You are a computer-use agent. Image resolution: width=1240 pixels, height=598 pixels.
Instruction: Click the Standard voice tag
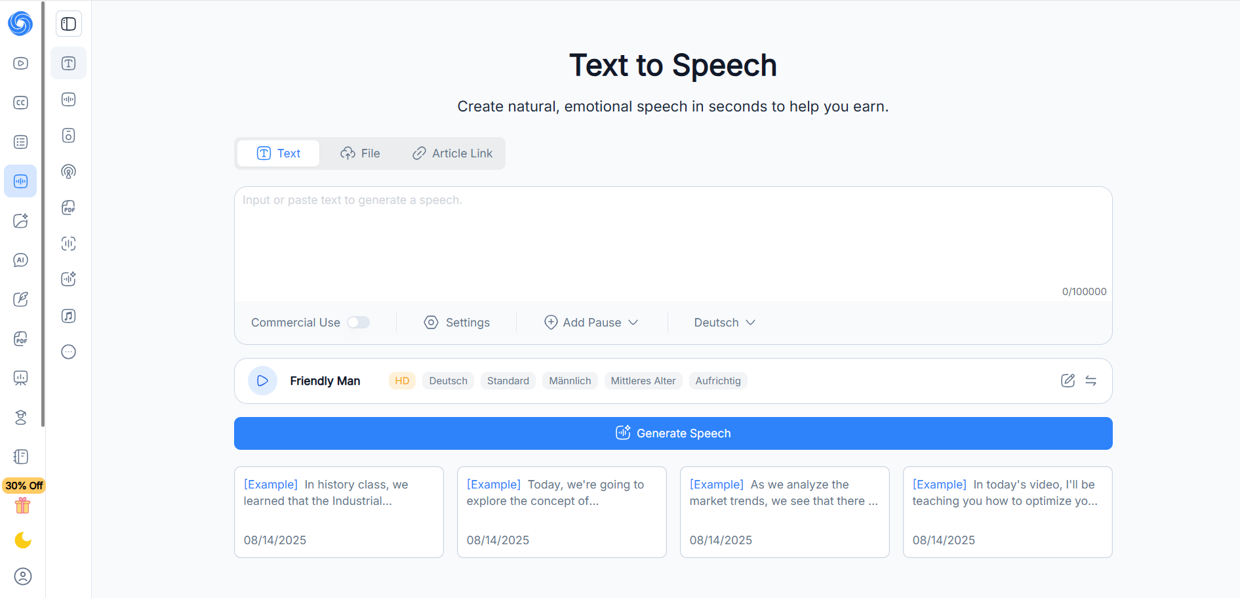click(x=508, y=381)
